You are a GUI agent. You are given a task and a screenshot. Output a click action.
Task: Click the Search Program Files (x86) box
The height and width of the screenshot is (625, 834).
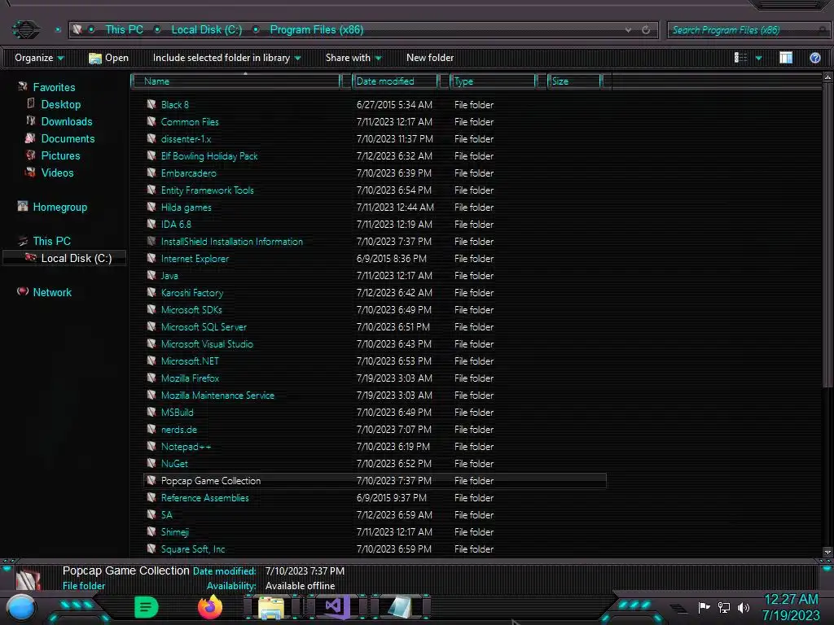click(748, 30)
